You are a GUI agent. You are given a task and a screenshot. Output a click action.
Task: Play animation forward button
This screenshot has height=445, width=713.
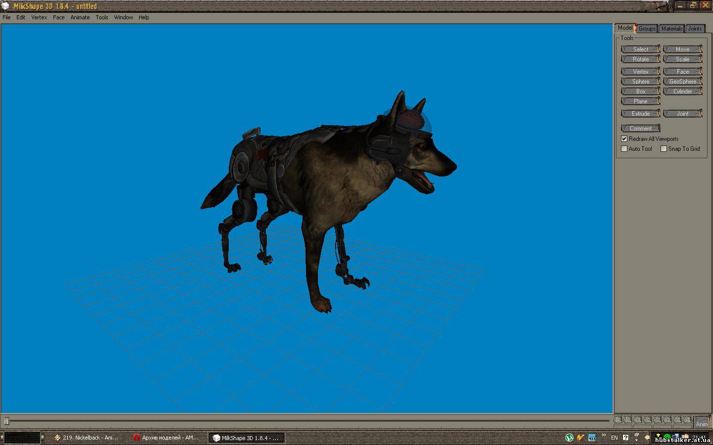[657, 420]
